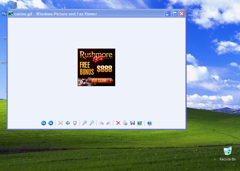Zoom in on the picture
Image resolution: width=240 pixels, height=171 pixels.
[x=85, y=123]
